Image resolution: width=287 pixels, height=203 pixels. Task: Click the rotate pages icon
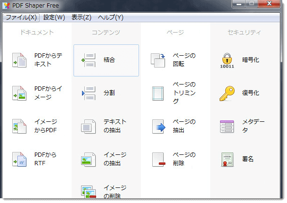click(158, 60)
